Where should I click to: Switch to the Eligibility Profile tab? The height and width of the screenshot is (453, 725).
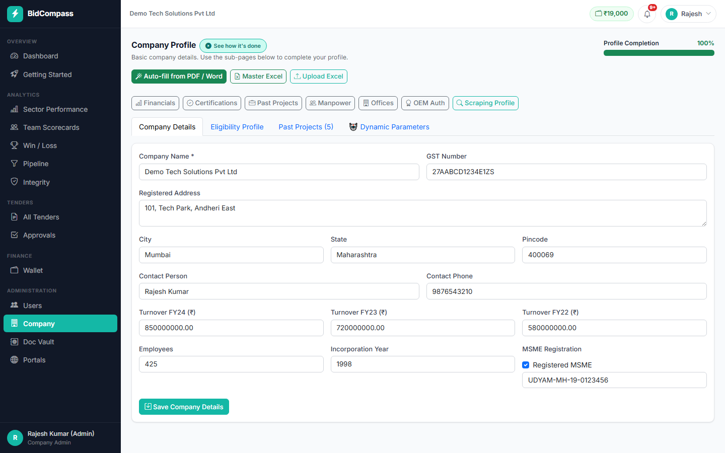[237, 127]
